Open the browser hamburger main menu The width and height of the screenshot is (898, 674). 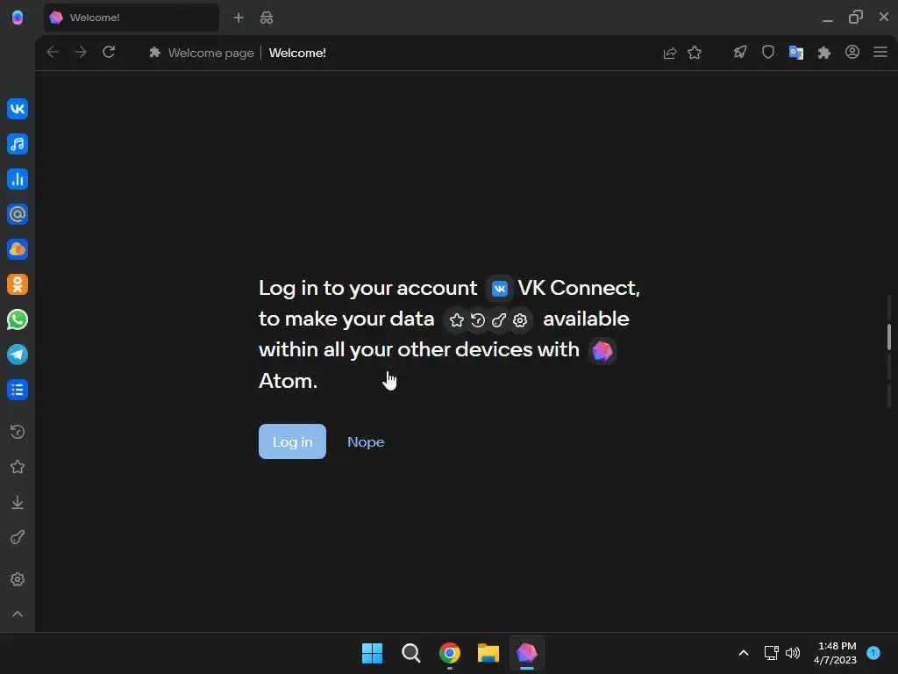[880, 52]
